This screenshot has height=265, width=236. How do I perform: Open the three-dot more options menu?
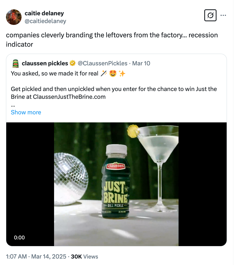pyautogui.click(x=223, y=15)
